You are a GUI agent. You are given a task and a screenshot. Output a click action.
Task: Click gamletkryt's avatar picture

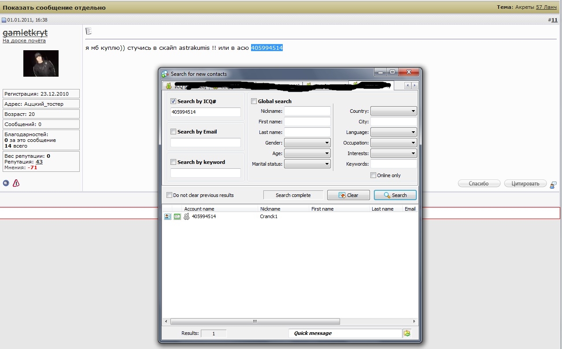pos(41,63)
